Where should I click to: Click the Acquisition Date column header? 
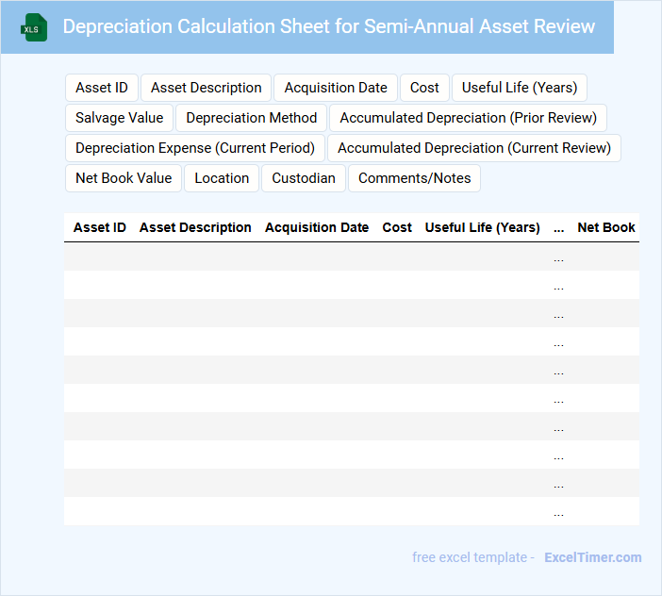[317, 227]
